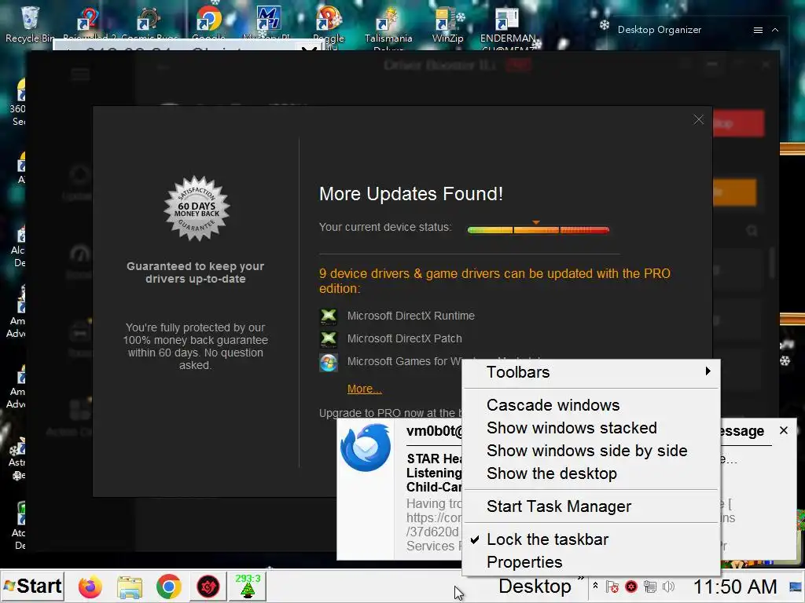This screenshot has height=603, width=805.
Task: Choose Show windows side by side
Action: pos(590,450)
